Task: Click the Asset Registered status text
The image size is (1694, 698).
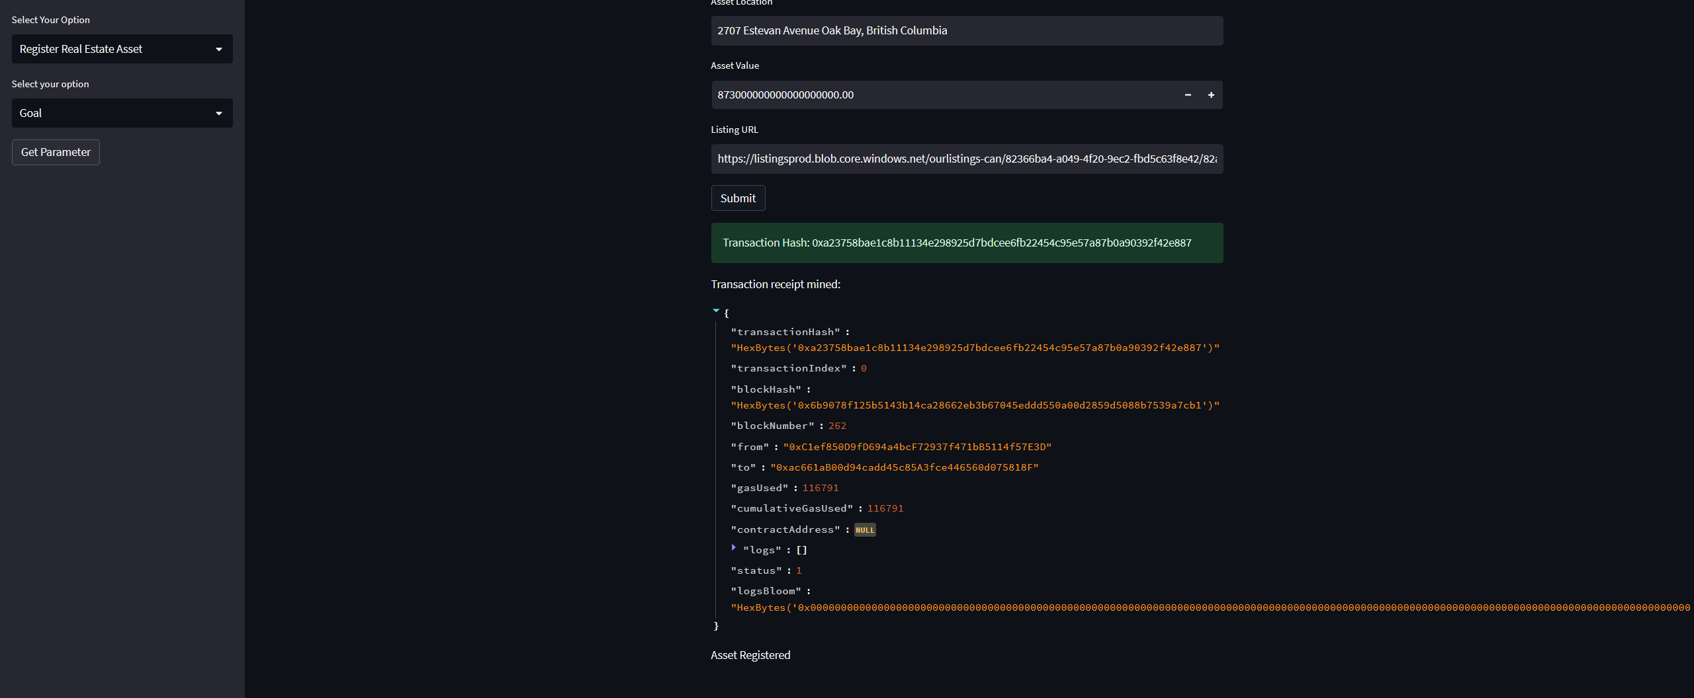Action: 750,655
